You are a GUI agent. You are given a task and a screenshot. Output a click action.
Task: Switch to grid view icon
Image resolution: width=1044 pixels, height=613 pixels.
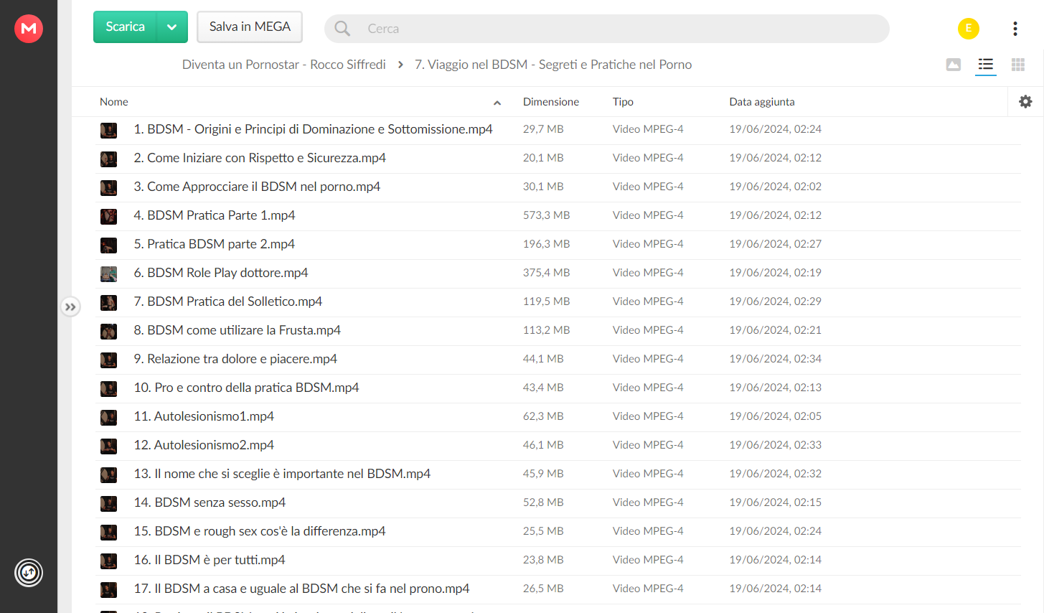(1017, 65)
